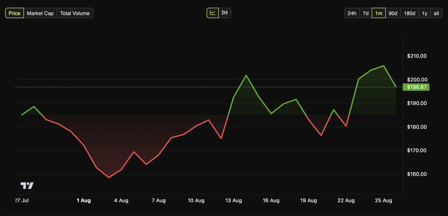
Task: Choose the 1m time range
Action: 378,13
